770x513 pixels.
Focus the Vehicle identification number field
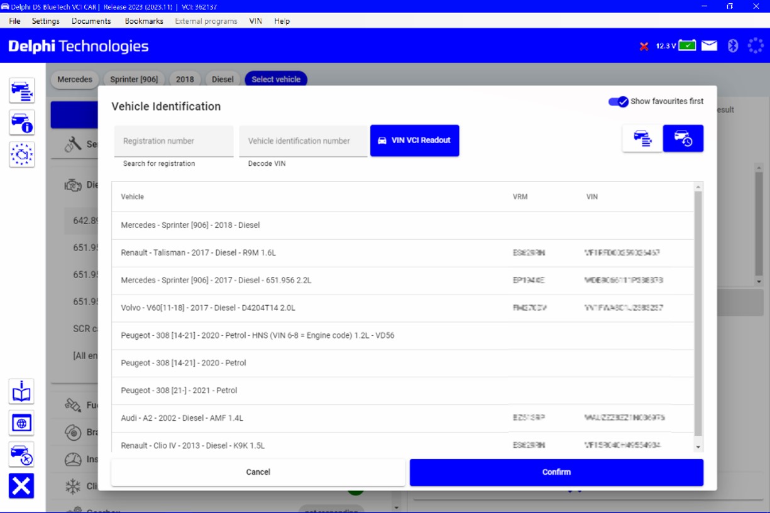[304, 141]
